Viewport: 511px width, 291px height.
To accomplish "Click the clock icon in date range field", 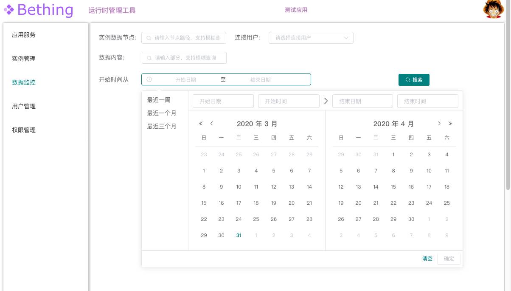I will [149, 79].
